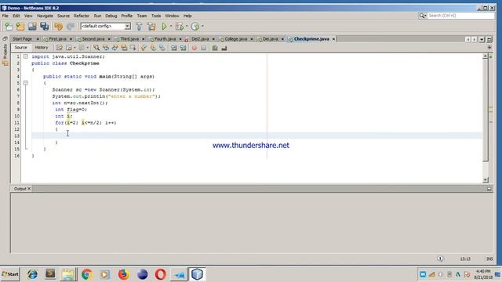Viewport: 502px width, 282px height.
Task: Click the Stop Macro Recording icon
Action: point(203,48)
